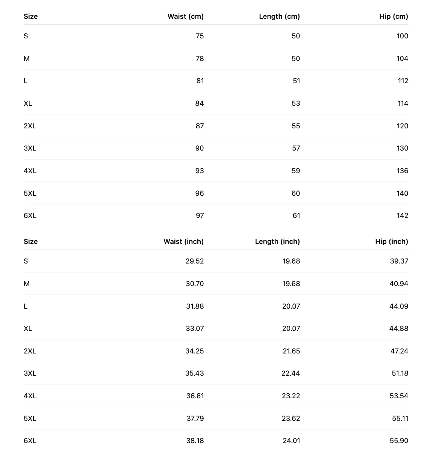Image resolution: width=448 pixels, height=460 pixels.
Task: Click waist value 36.61 for 4XL
Action: tap(195, 396)
